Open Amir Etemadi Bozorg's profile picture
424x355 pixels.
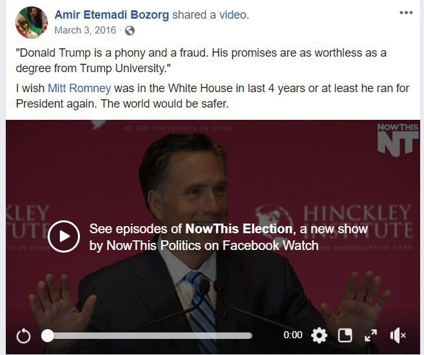point(31,23)
